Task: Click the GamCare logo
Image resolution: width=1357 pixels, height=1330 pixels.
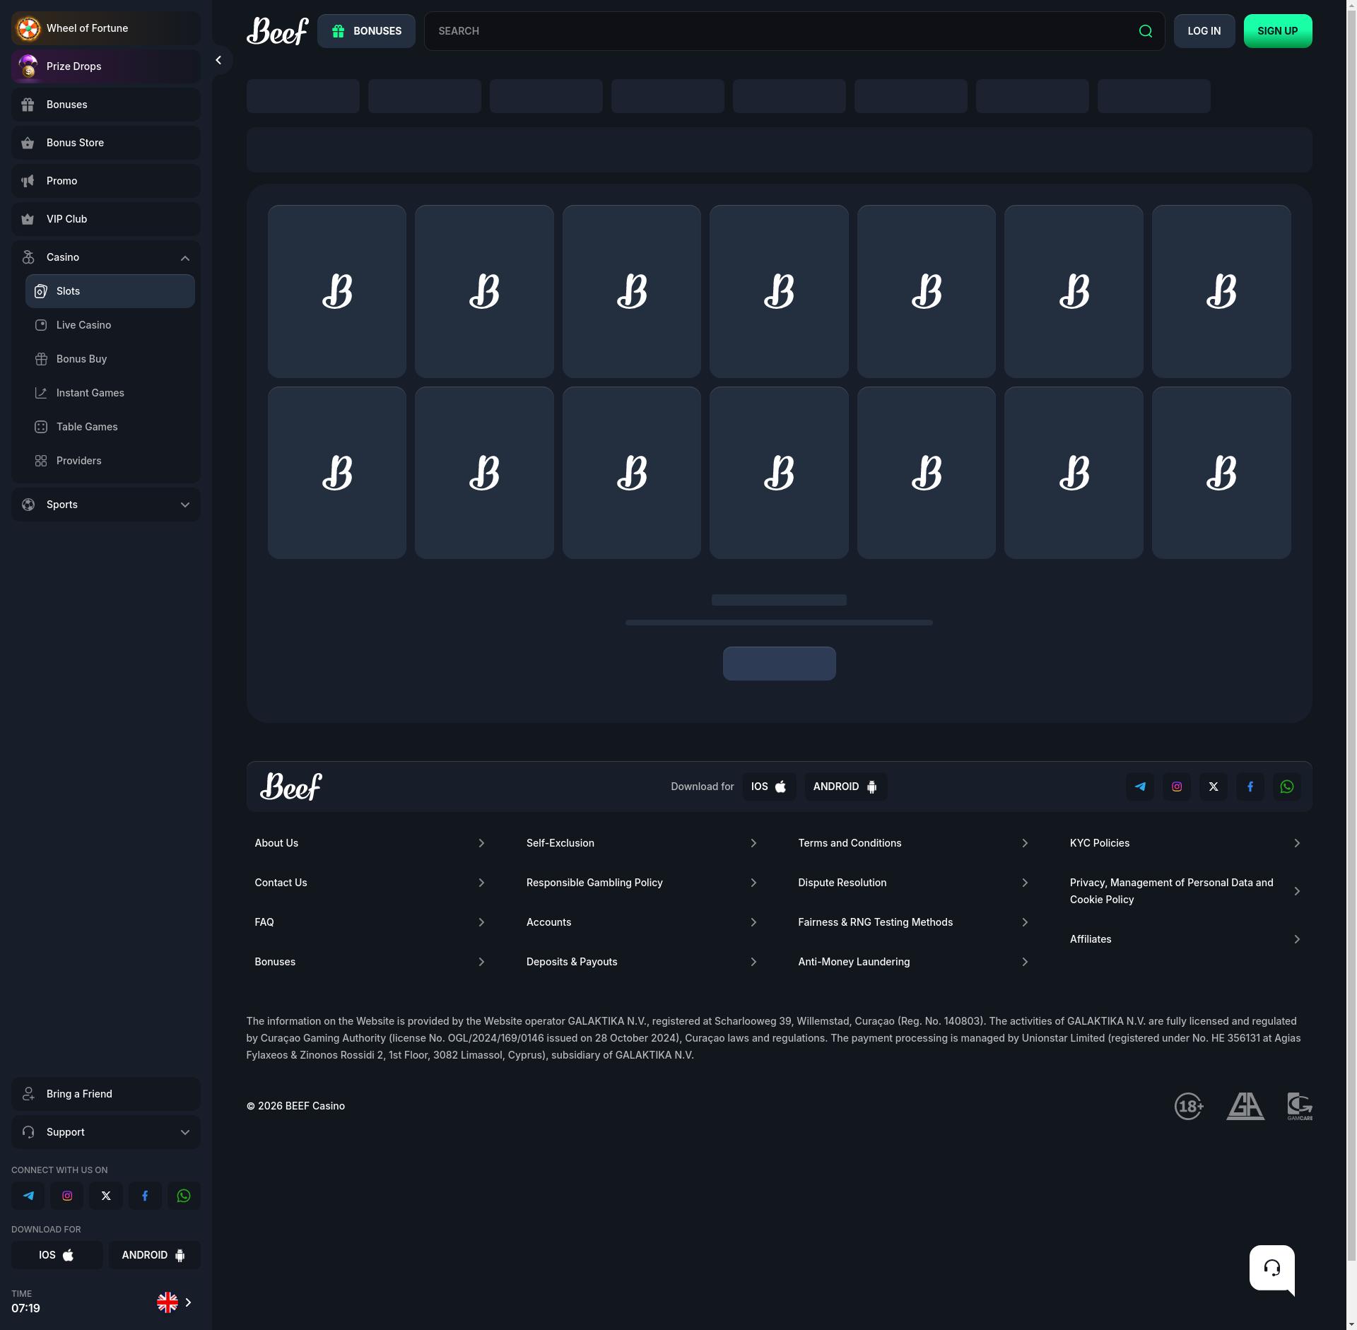Action: [1299, 1106]
